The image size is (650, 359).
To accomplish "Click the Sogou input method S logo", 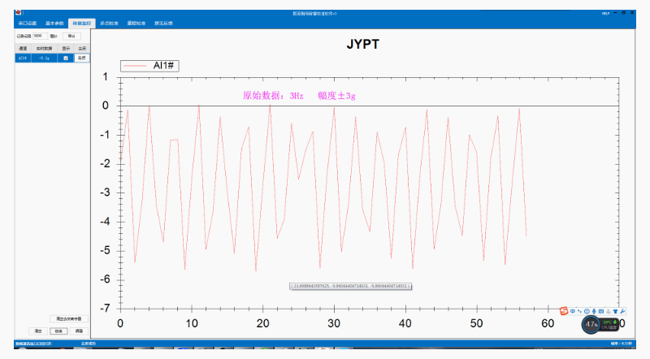I will point(563,312).
